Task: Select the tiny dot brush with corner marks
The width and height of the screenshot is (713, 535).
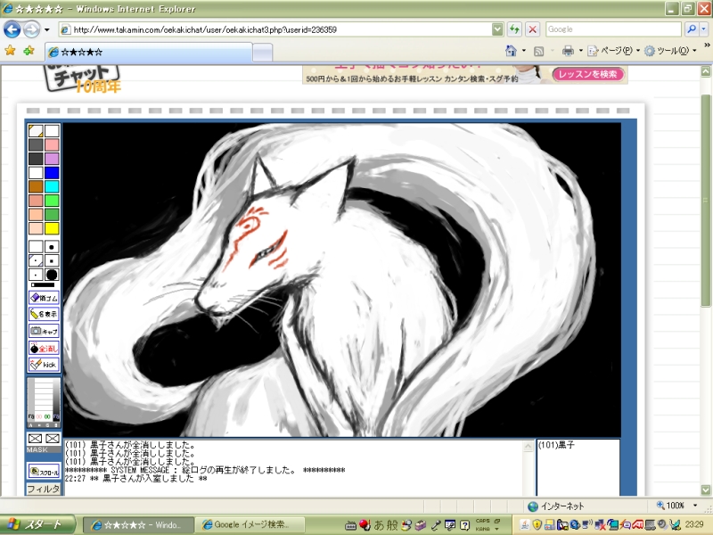Action: tap(36, 260)
